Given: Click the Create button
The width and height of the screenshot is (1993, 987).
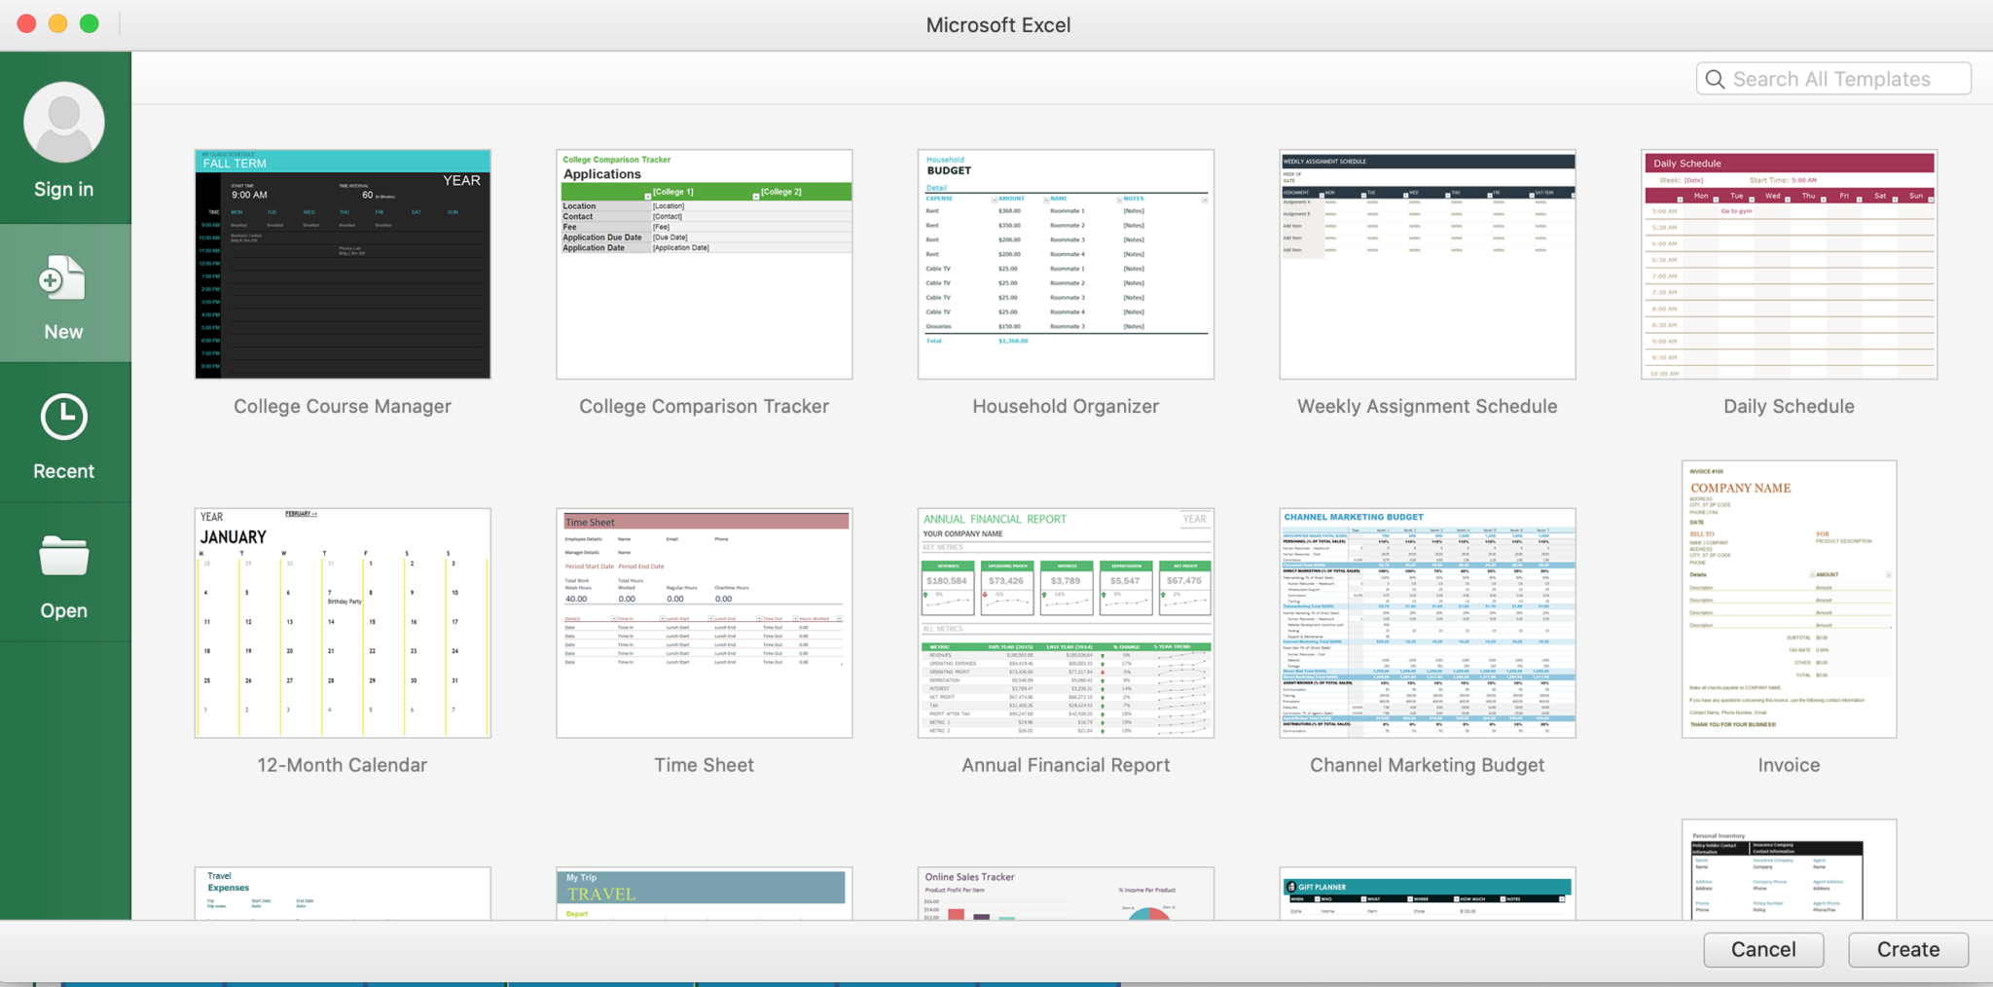Looking at the screenshot, I should (x=1908, y=949).
